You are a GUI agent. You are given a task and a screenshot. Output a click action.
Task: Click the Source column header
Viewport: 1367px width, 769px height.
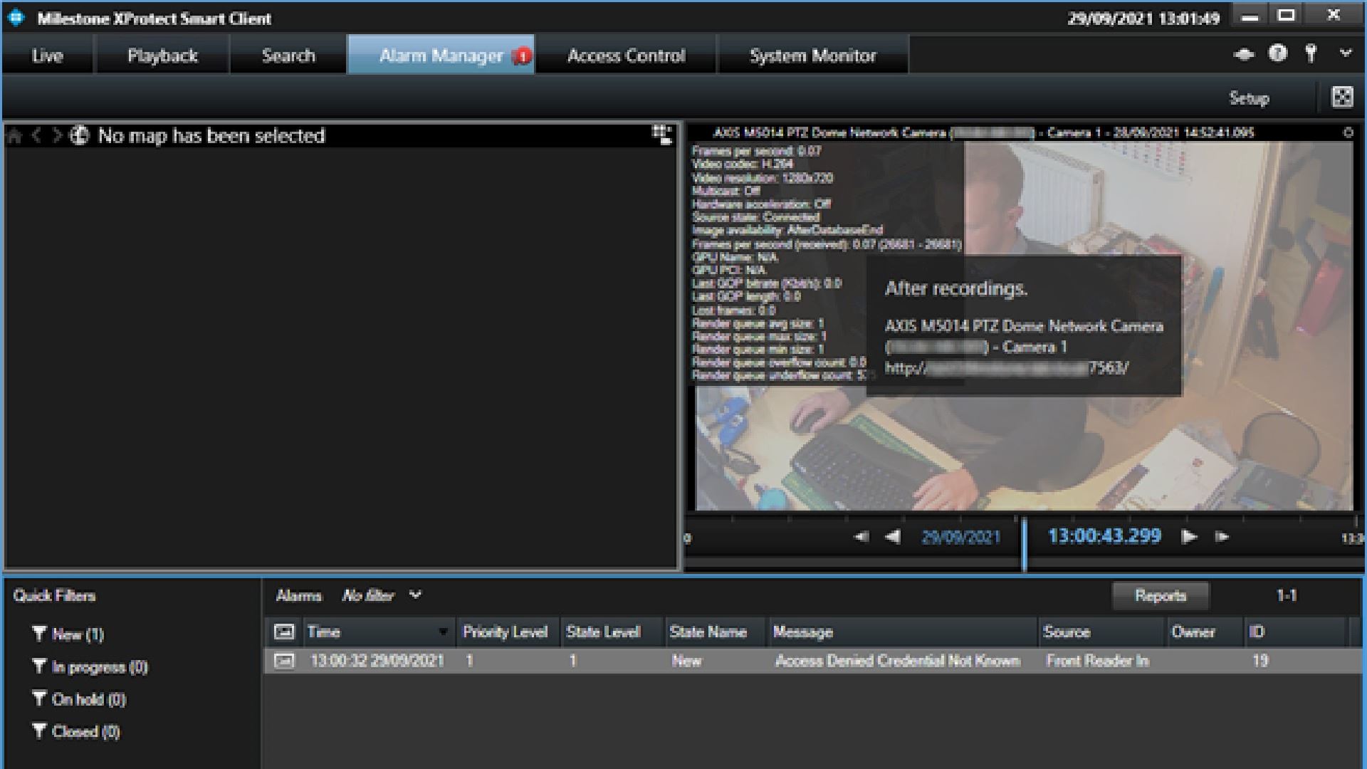coord(1101,632)
